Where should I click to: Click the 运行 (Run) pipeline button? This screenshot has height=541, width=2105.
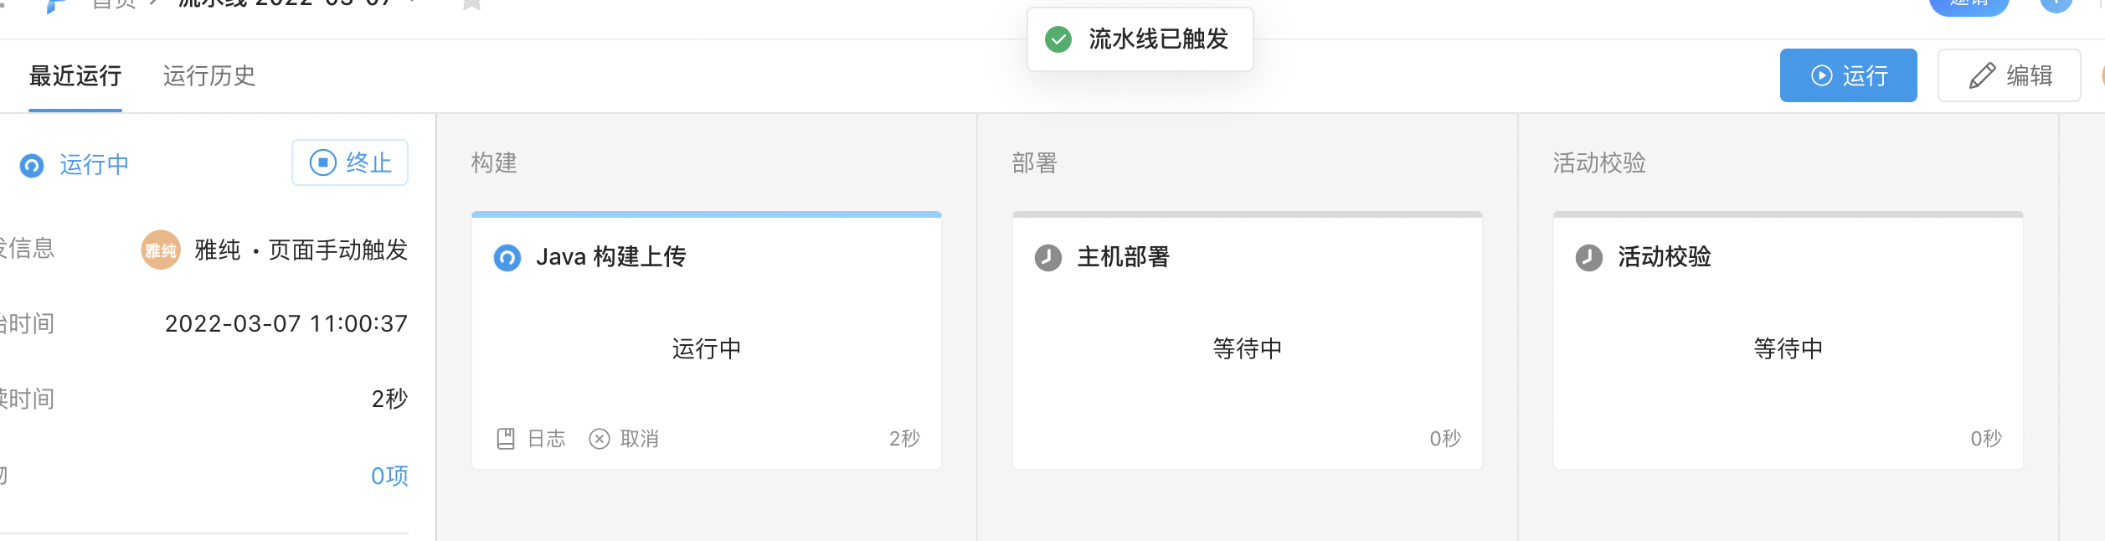tap(1847, 75)
